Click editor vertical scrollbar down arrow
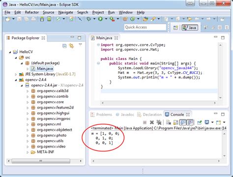233x177 pixels. [x=220, y=98]
